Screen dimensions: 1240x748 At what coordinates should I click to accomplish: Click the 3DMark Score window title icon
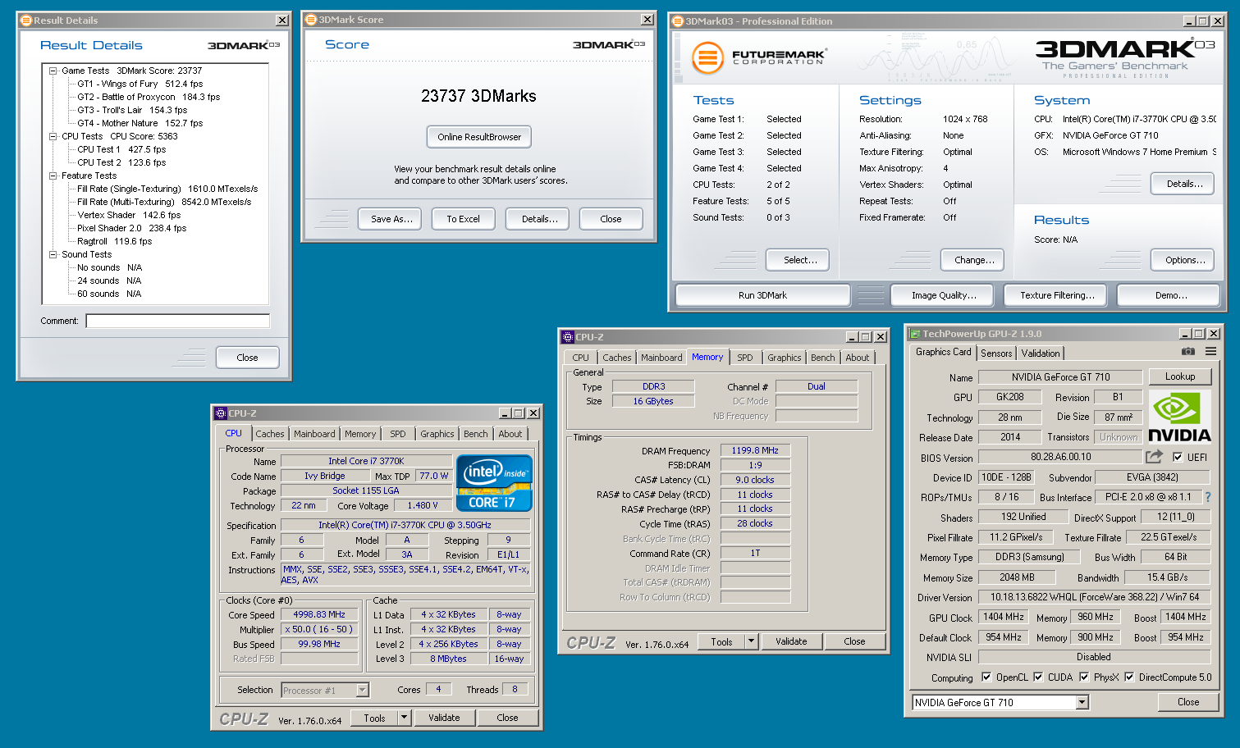pyautogui.click(x=311, y=20)
